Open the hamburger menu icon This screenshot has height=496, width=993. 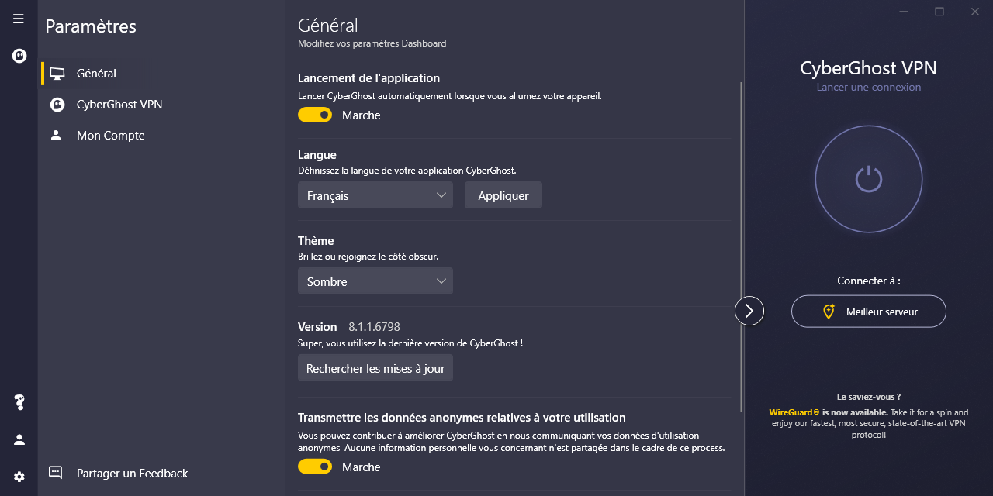19,19
